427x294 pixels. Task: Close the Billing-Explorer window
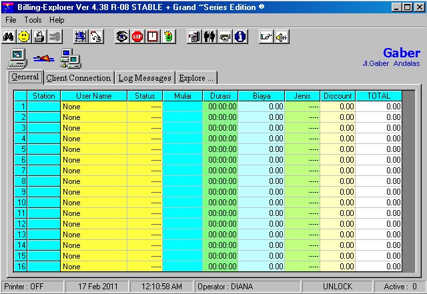click(420, 7)
